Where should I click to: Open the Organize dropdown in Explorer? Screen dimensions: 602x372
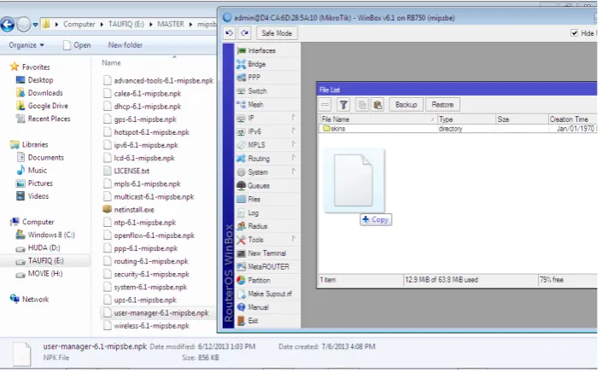[x=26, y=45]
